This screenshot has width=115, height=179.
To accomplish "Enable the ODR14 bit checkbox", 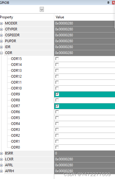I will point(57,65).
